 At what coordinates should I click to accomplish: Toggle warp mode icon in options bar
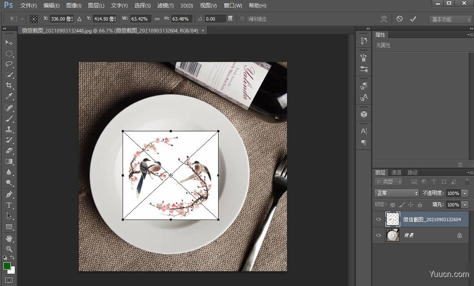pyautogui.click(x=384, y=19)
